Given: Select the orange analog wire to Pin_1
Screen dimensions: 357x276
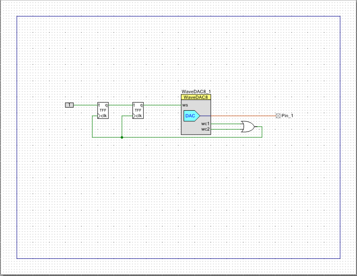Looking at the screenshot, I should tap(243, 116).
